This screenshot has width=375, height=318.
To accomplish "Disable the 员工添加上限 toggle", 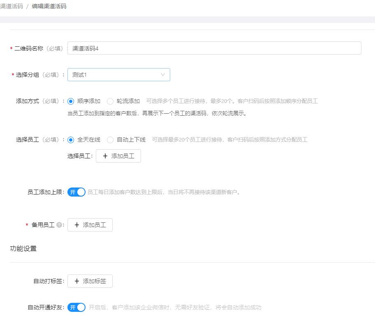I will pos(76,192).
